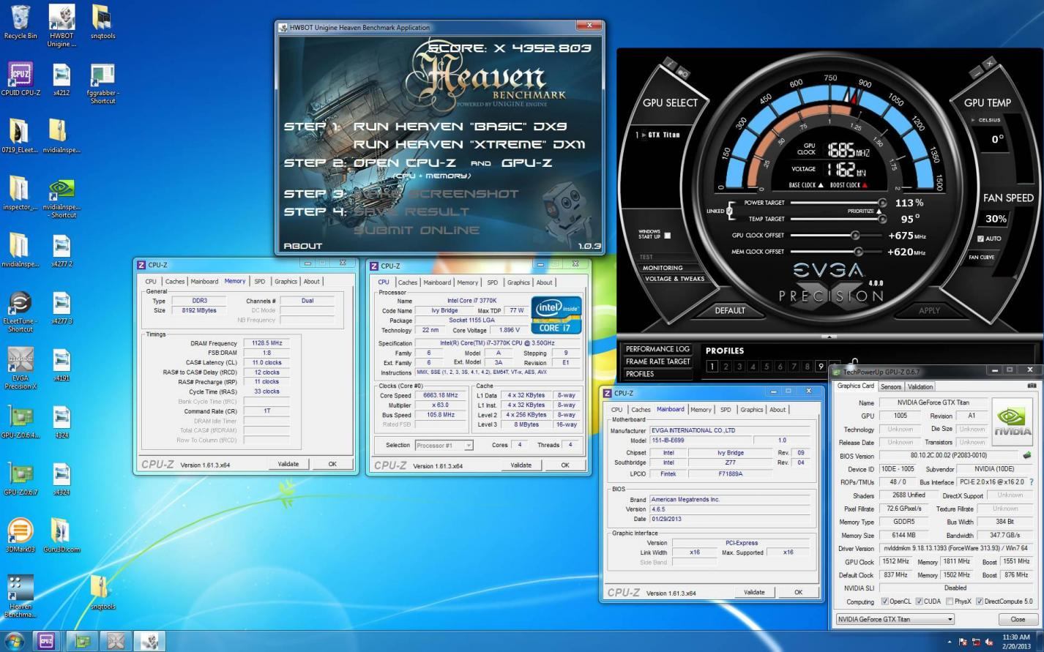Open the Recycle Bin desktop icon

click(20, 22)
